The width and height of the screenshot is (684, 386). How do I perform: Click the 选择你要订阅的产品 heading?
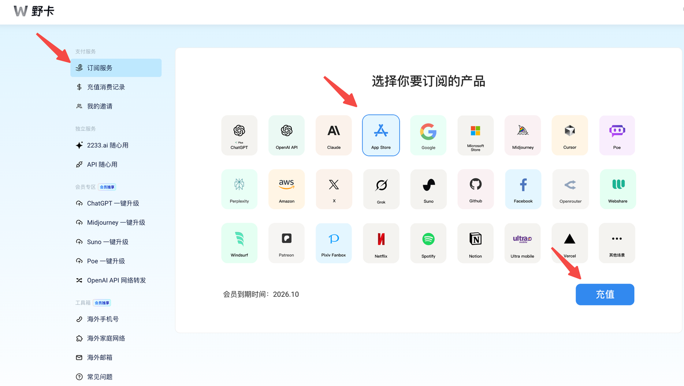(x=429, y=81)
